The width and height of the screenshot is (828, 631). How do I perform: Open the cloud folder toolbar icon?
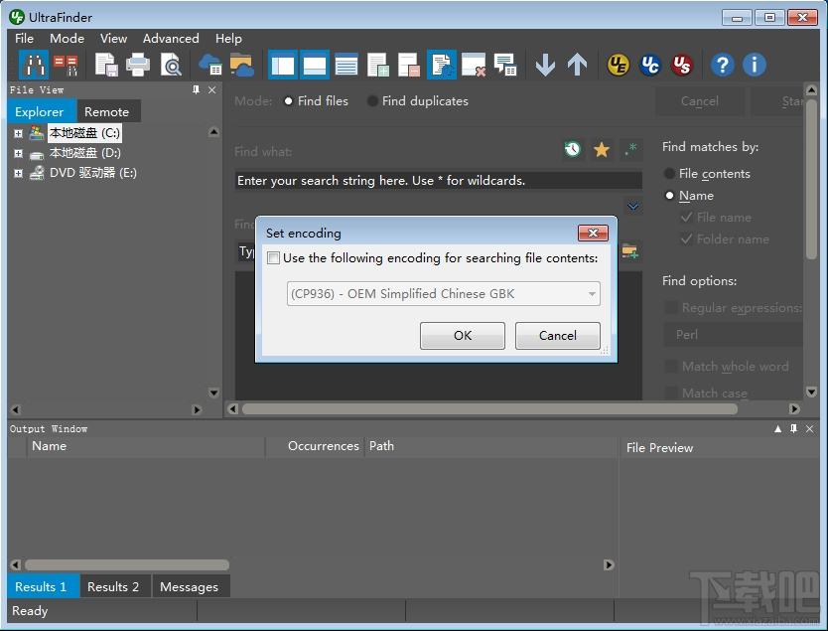[x=242, y=65]
